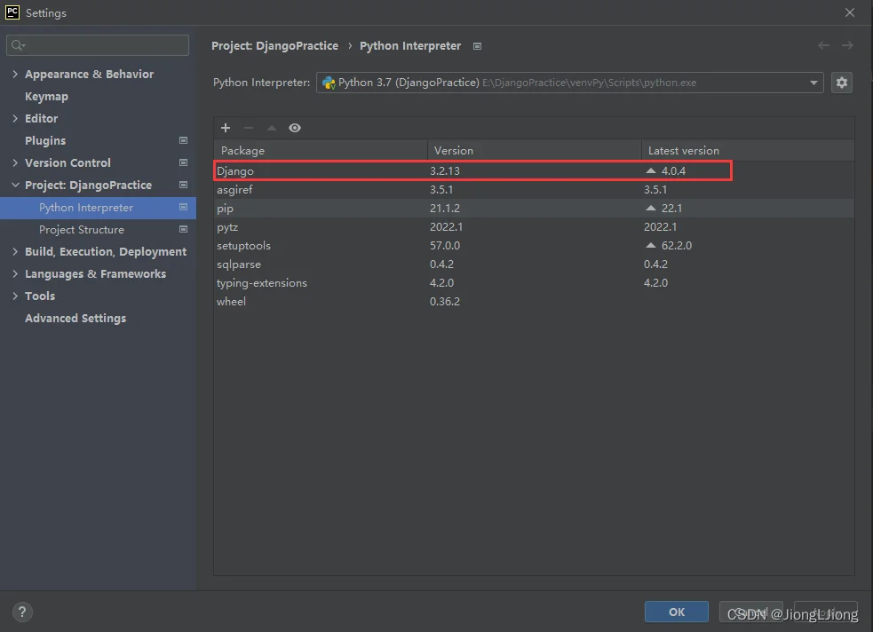Expand the Appearance & Behavior section
The width and height of the screenshot is (873, 632).
coord(15,74)
